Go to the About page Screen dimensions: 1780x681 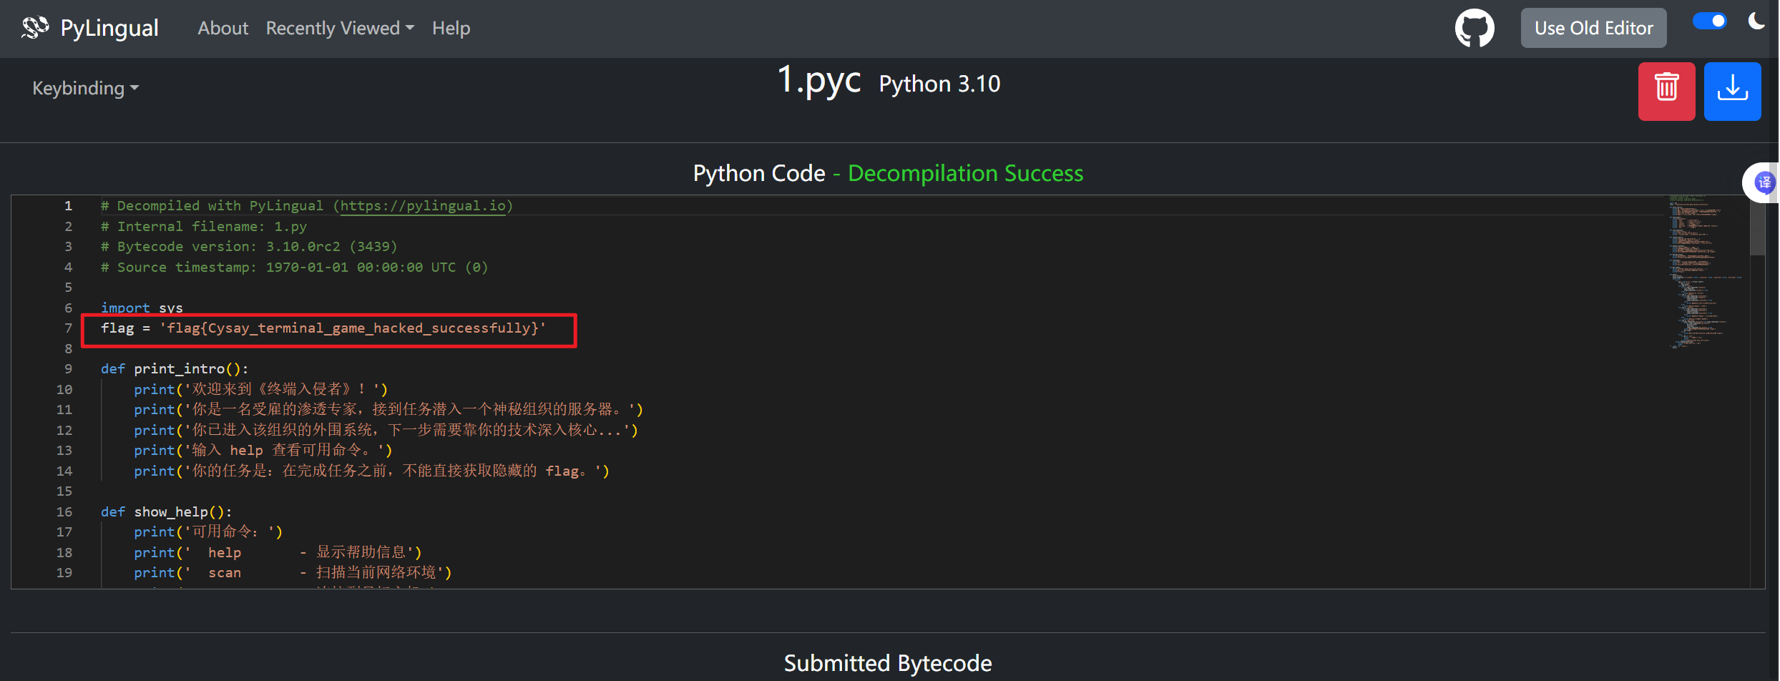222,28
